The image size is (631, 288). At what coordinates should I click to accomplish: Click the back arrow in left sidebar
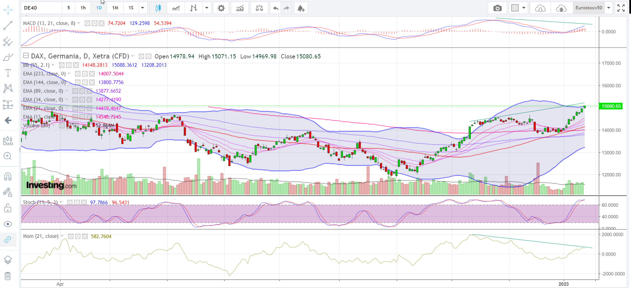coord(8,120)
